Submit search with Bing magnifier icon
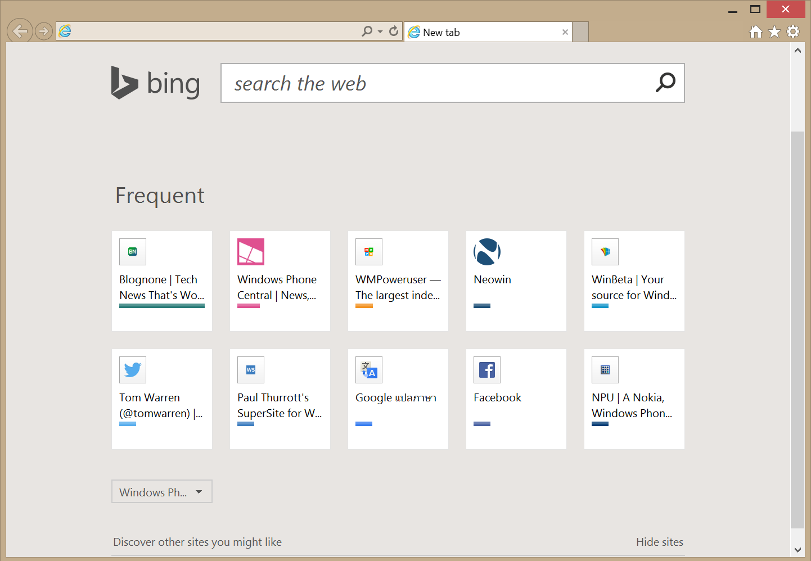The width and height of the screenshot is (811, 561). pos(665,83)
